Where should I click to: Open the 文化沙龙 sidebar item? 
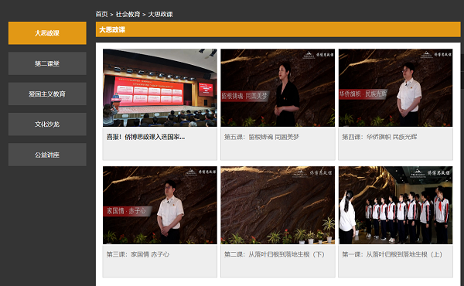[x=47, y=124]
